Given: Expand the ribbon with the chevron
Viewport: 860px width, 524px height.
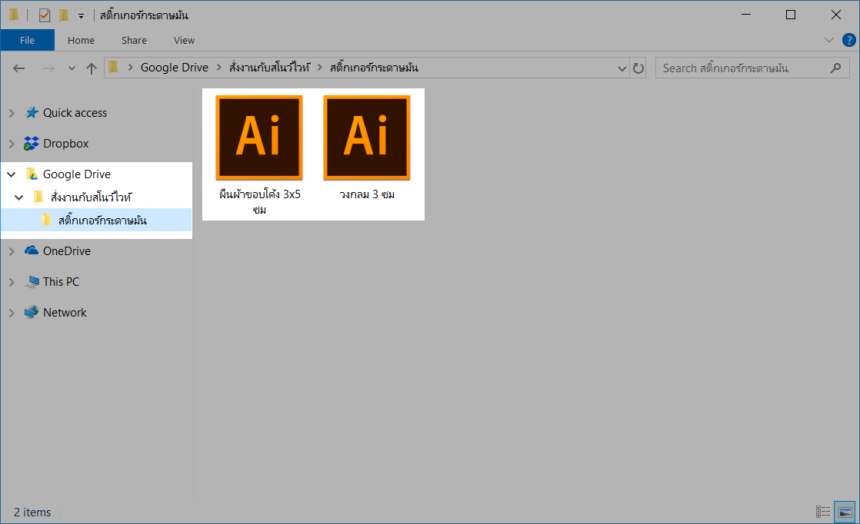Looking at the screenshot, I should 828,40.
